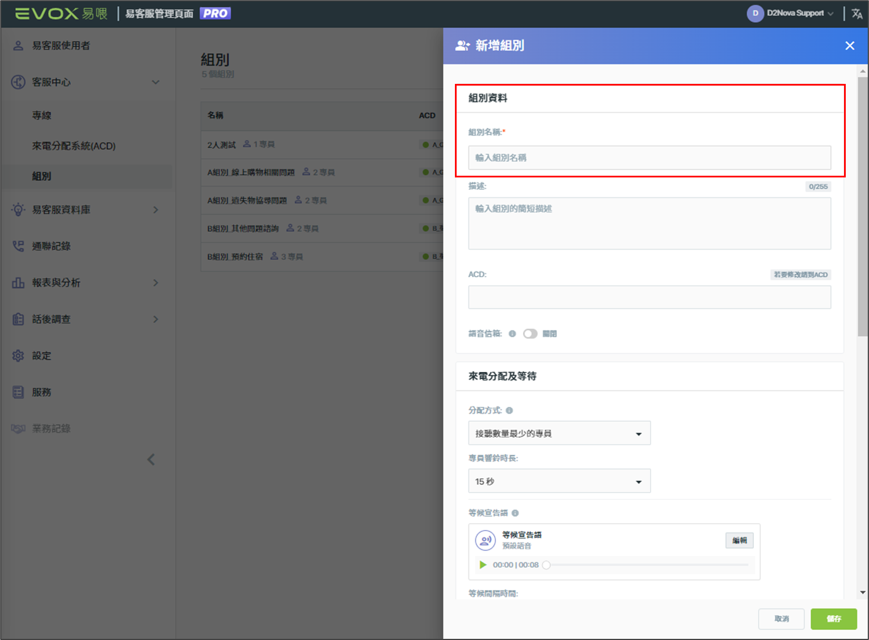The height and width of the screenshot is (640, 869).
Task: Click B組別_其他問題諮詢 row
Action: pos(322,228)
